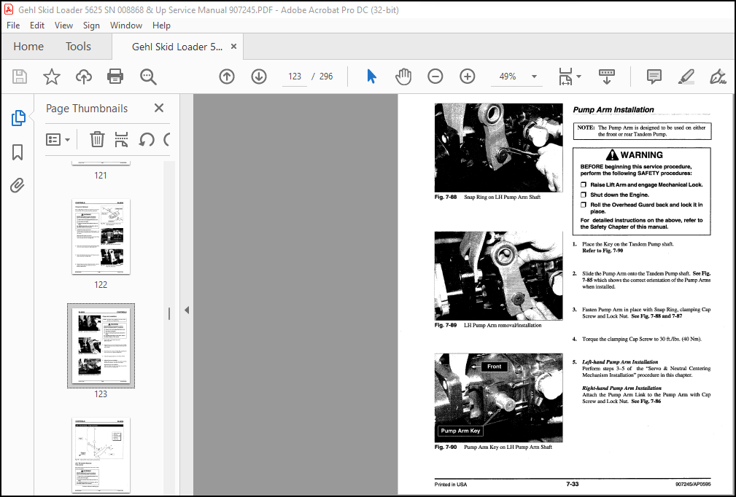736x497 pixels.
Task: Zoom in with plus icon
Action: pos(467,77)
